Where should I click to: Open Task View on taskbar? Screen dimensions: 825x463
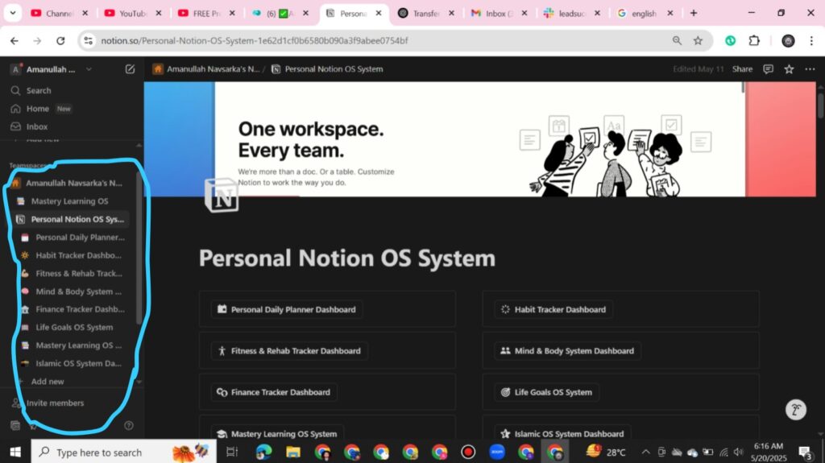click(231, 452)
